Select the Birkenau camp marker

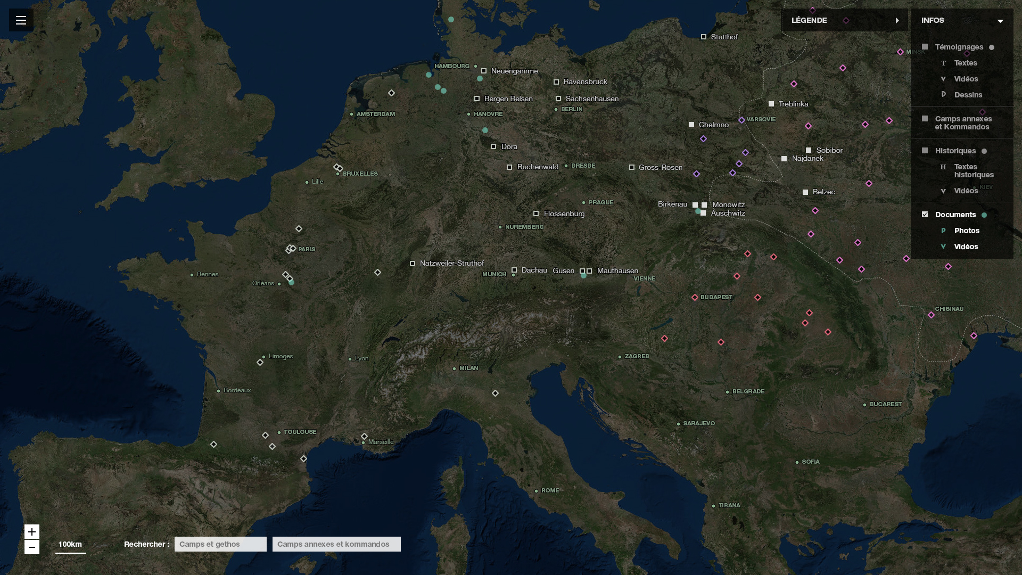(695, 205)
